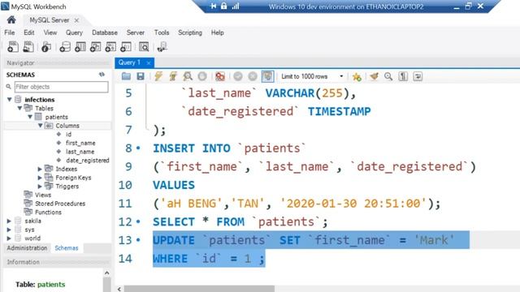Toggle continue-on-error execution icon

coord(220,76)
